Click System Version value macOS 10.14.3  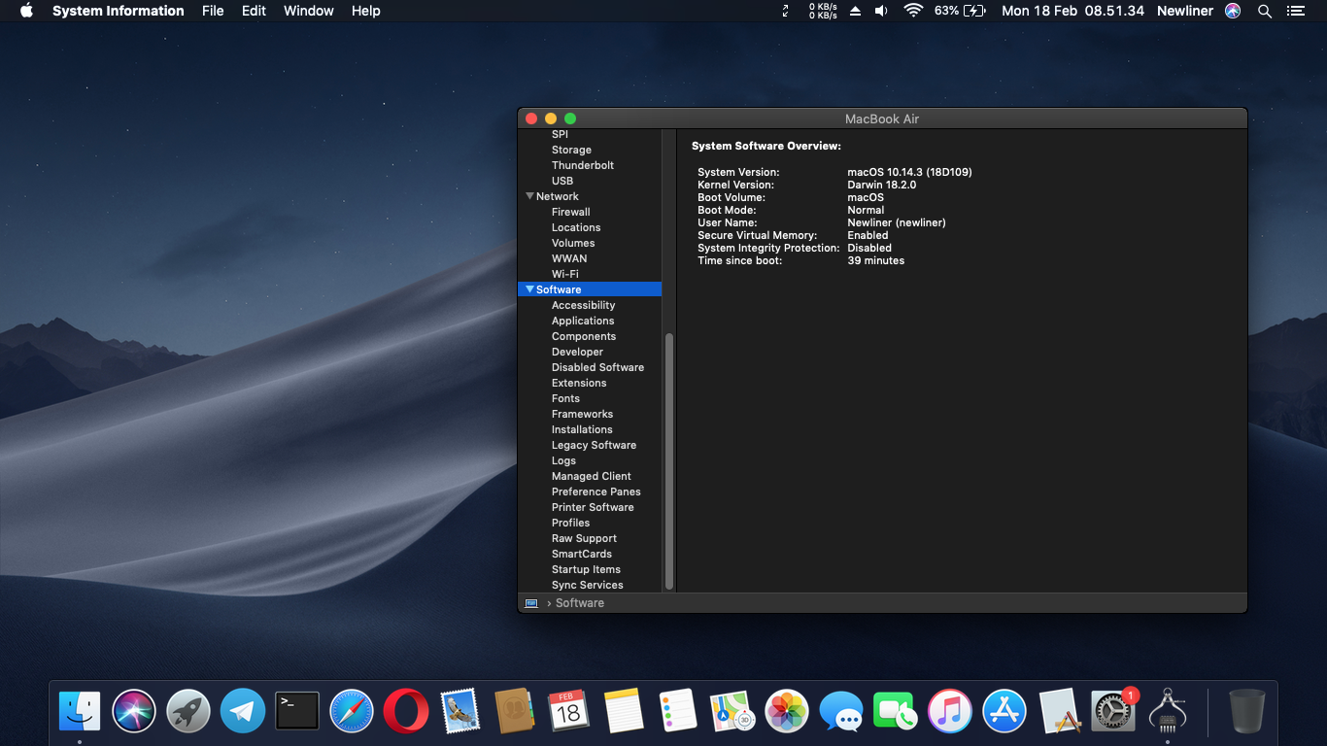[x=909, y=172]
